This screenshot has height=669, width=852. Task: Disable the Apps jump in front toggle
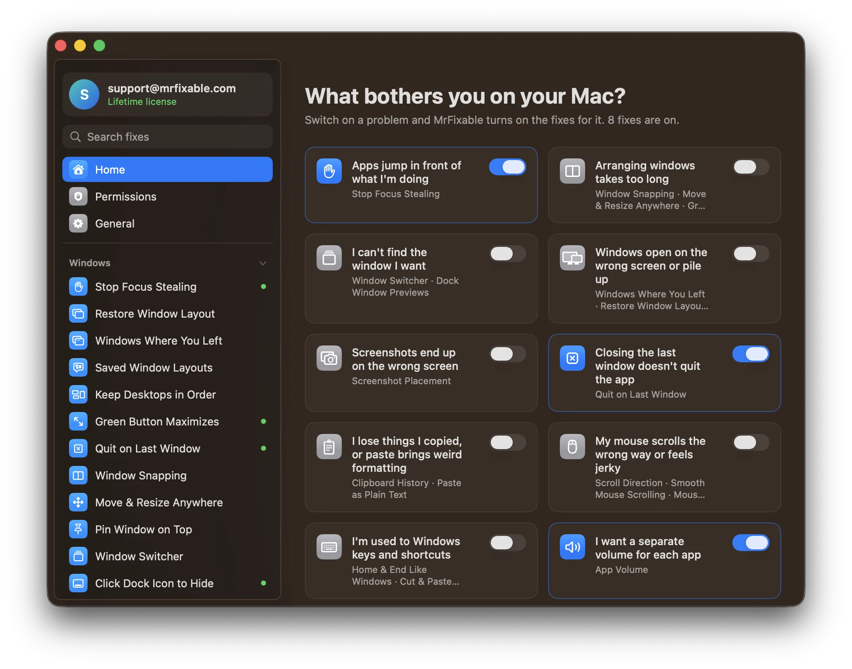coord(508,167)
